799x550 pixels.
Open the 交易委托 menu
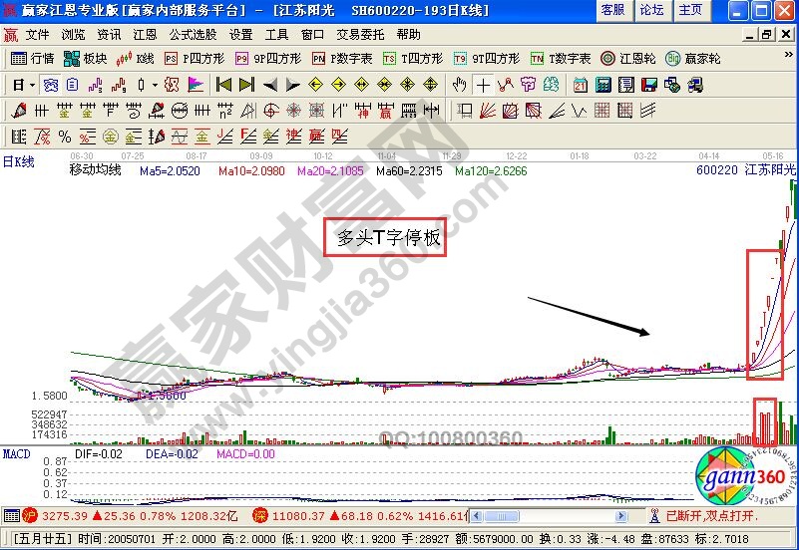(356, 34)
